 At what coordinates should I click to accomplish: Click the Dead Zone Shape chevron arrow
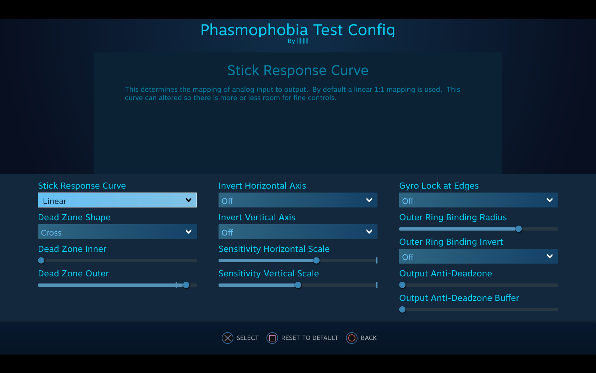point(189,232)
